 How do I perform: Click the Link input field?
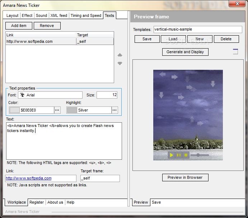[41, 178]
